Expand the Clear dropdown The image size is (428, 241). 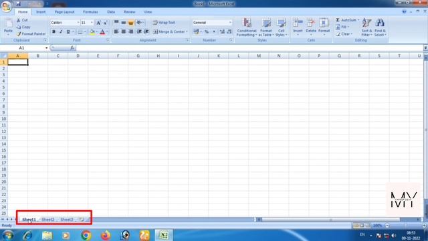352,34
